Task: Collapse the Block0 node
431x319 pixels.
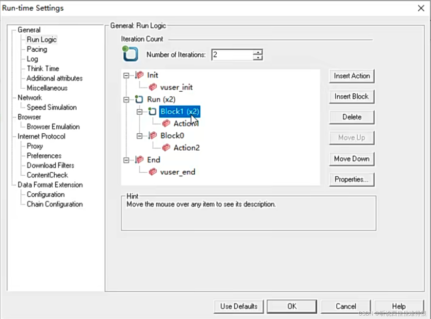Action: (139, 136)
